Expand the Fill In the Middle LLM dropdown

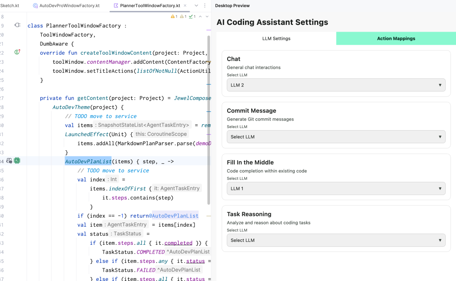[x=336, y=188]
